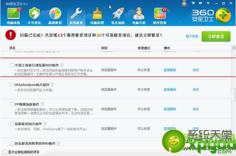The image size is (236, 156).
Task: Click the medal icon in title bar
Action: 184,4
